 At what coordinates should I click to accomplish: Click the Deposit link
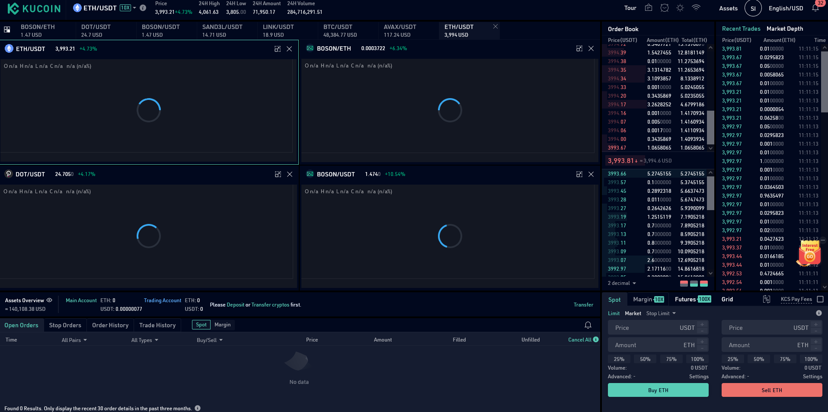click(235, 305)
